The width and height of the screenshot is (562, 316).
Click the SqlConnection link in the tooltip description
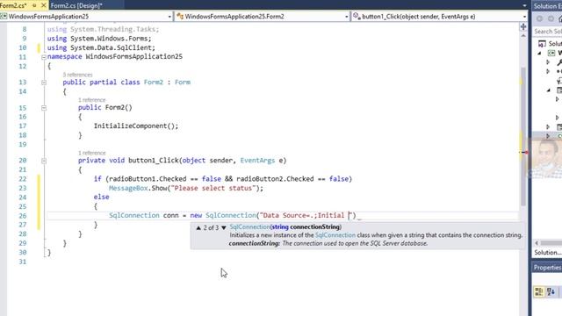[x=335, y=235]
